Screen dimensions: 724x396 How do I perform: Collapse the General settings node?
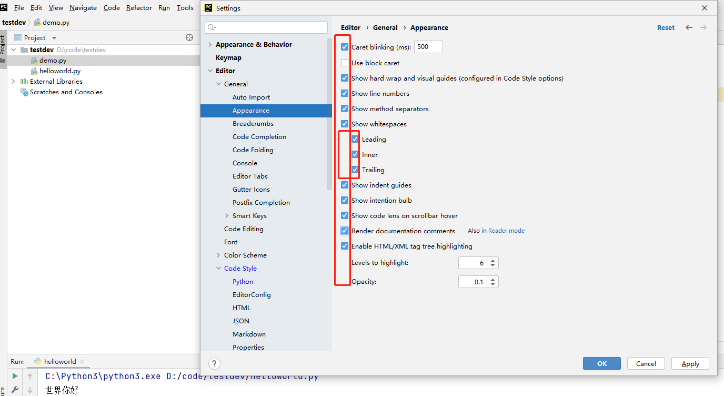point(218,84)
